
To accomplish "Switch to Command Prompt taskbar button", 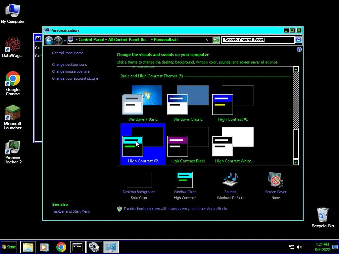I will 77,247.
